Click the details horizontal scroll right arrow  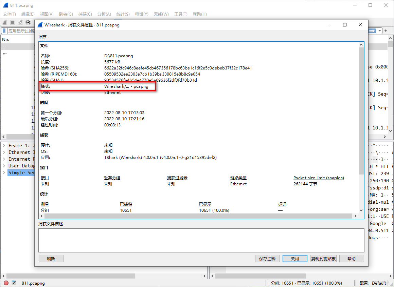[x=355, y=216]
